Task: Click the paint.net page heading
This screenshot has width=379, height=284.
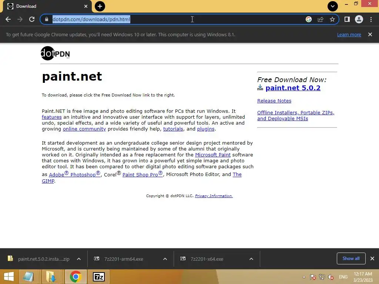Action: click(72, 76)
